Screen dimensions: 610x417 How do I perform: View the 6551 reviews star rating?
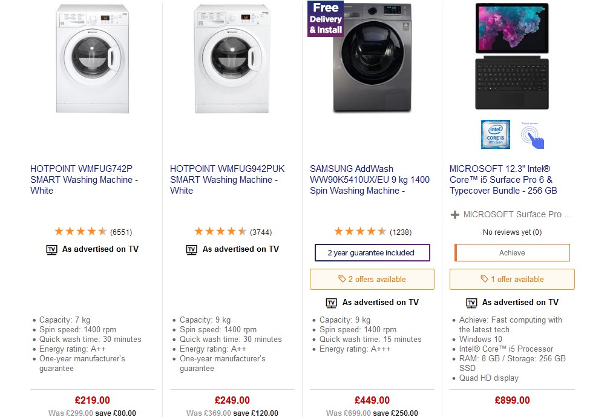80,231
